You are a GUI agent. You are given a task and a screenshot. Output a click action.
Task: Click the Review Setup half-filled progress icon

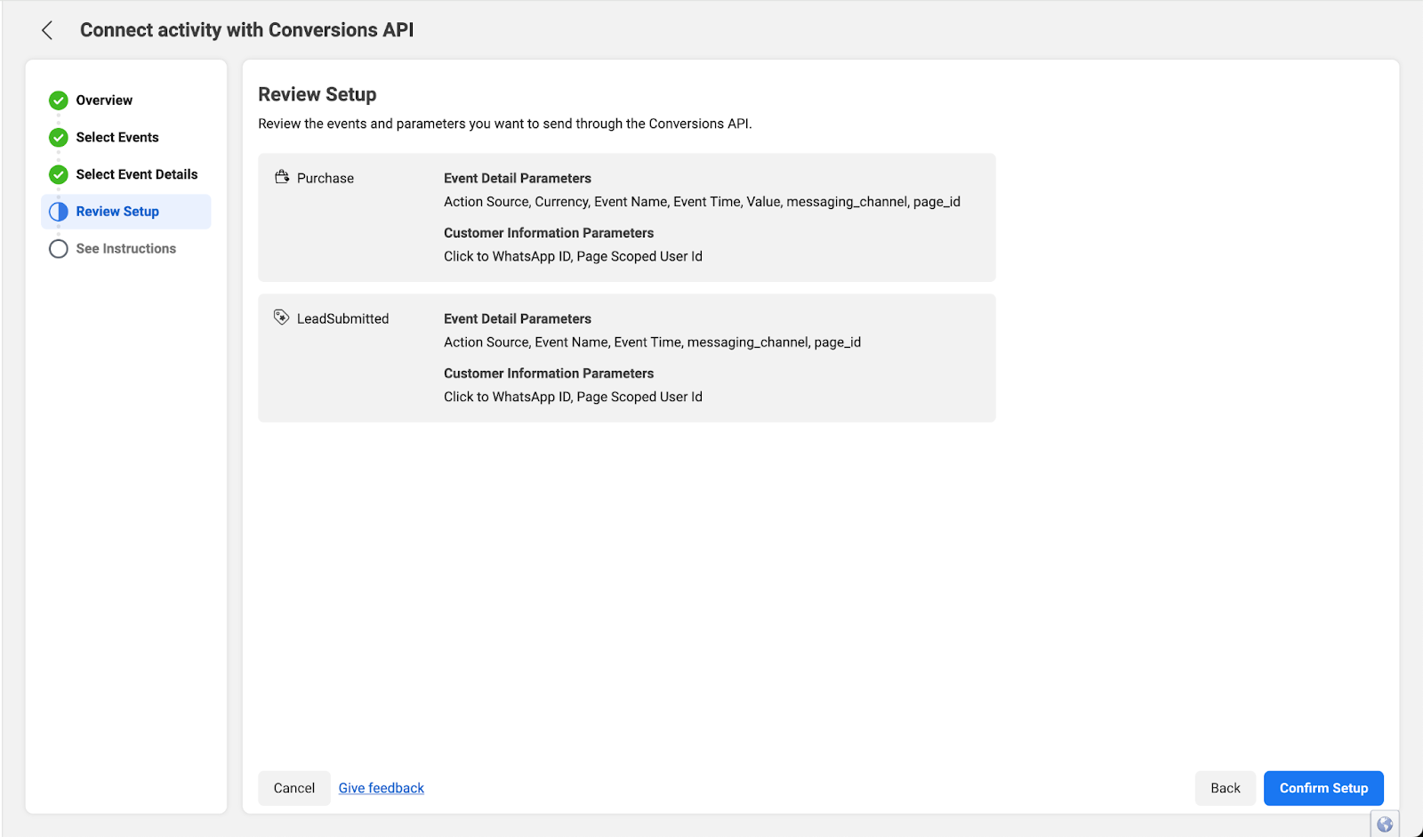pos(59,212)
